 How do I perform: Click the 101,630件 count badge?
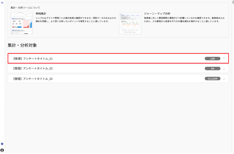coord(212,79)
